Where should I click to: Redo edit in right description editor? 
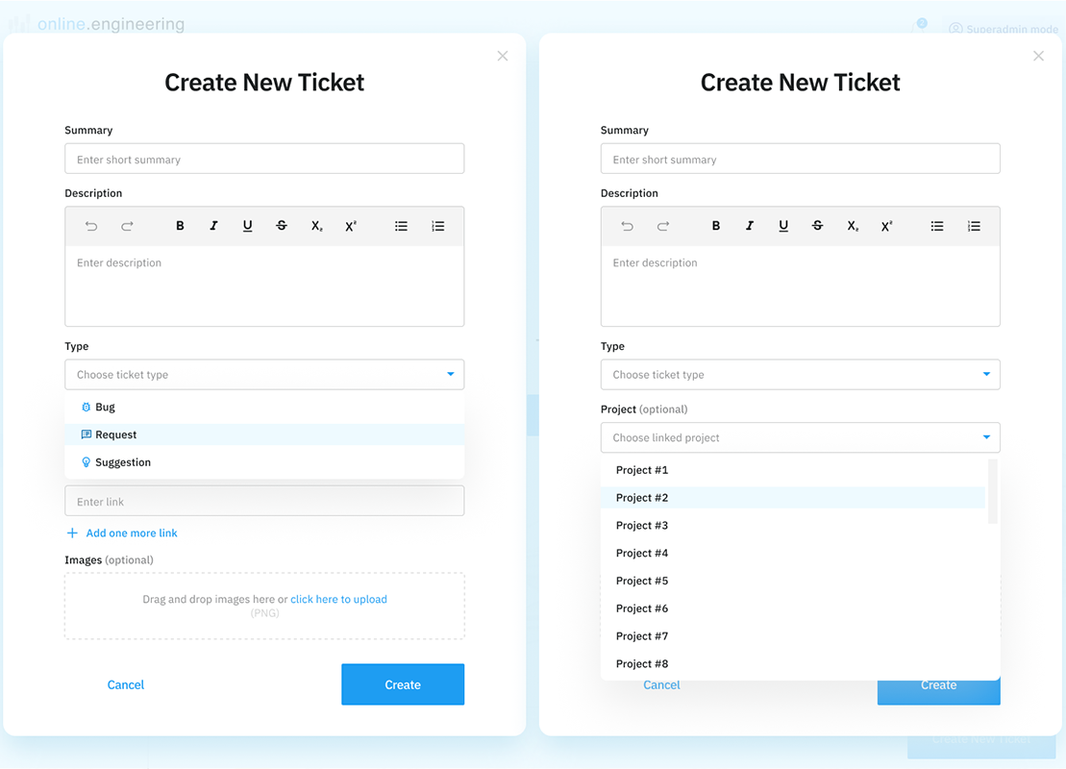tap(663, 226)
